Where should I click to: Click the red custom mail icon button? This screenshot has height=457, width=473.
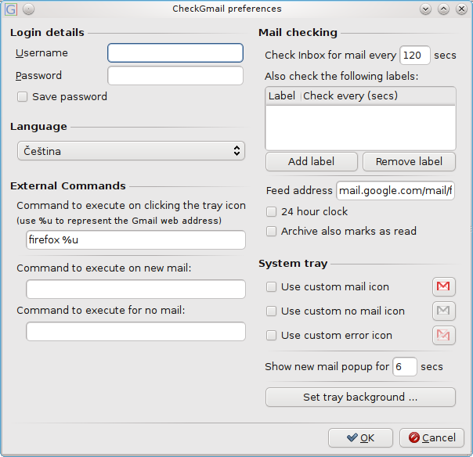point(444,286)
